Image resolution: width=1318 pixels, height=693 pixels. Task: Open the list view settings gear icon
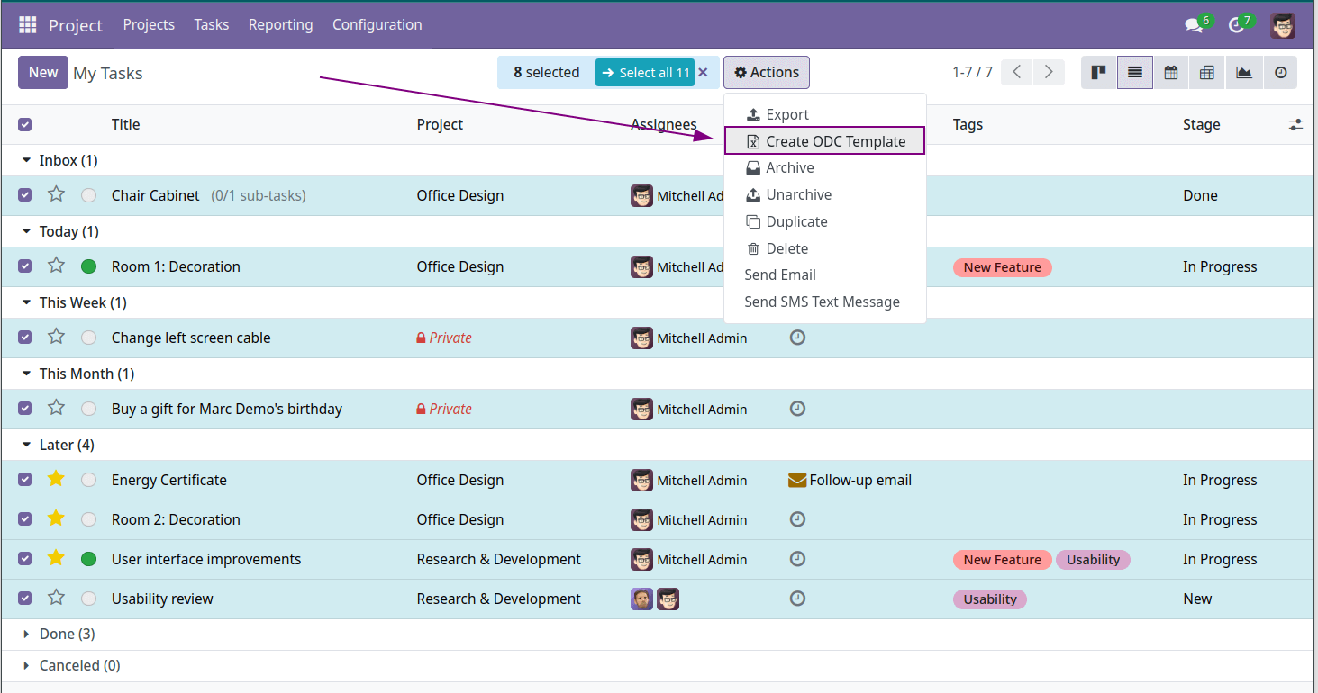pyautogui.click(x=1295, y=124)
